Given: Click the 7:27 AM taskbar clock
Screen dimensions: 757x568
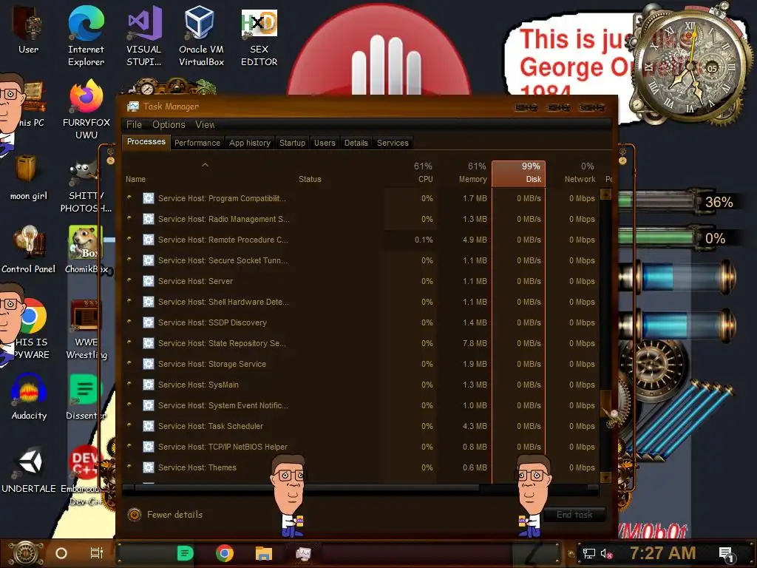Looking at the screenshot, I should (662, 553).
